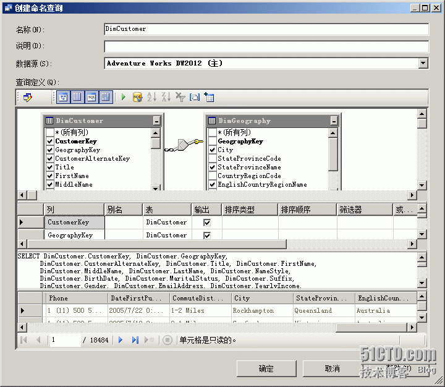
Task: Click the use group by icon
Action: click(x=195, y=97)
